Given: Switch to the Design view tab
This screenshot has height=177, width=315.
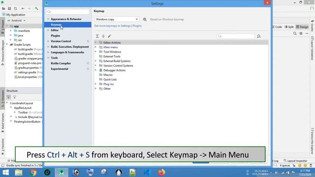Looking at the screenshot, I should (302, 27).
